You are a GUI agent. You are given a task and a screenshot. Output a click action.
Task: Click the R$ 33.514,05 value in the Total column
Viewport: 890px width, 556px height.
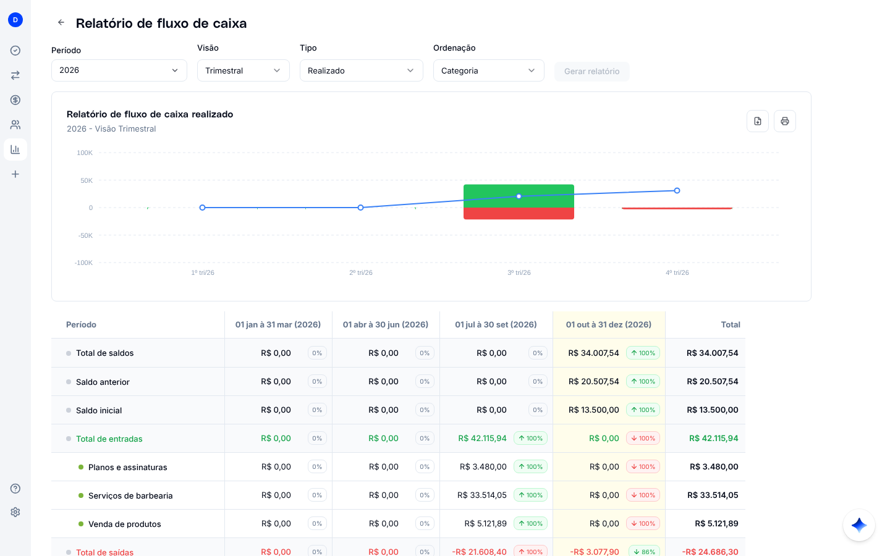pyautogui.click(x=713, y=495)
